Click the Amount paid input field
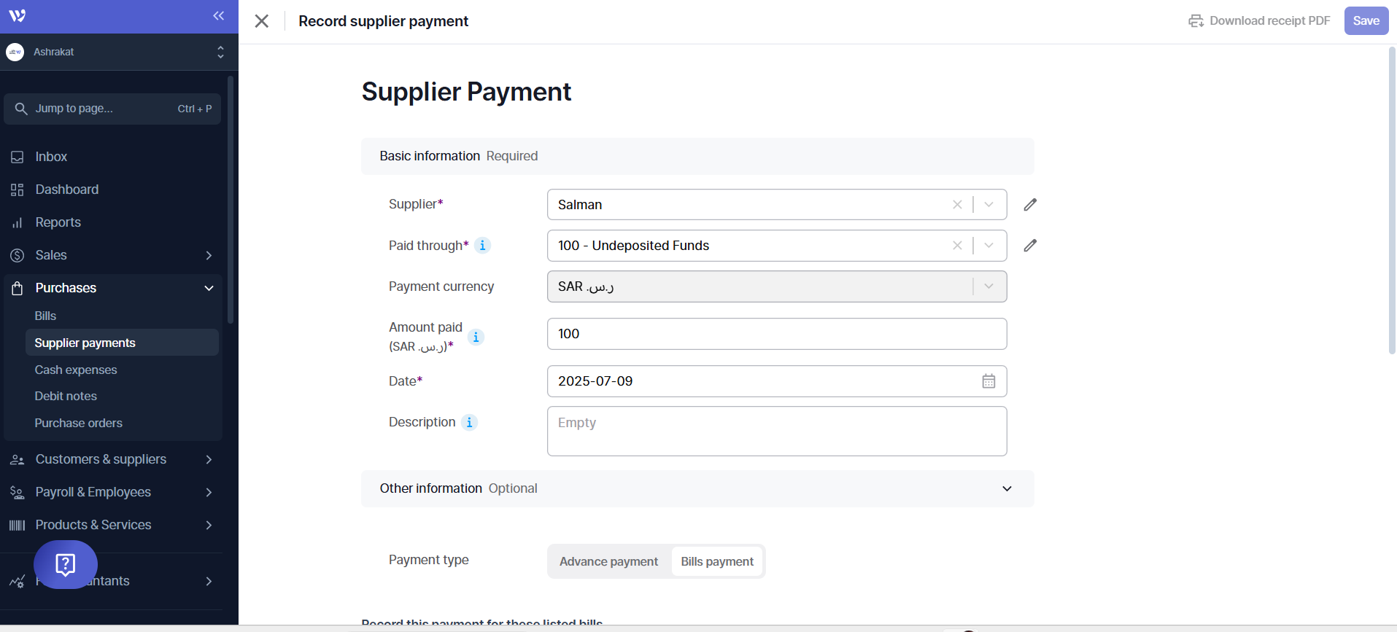This screenshot has height=632, width=1397. pos(776,334)
